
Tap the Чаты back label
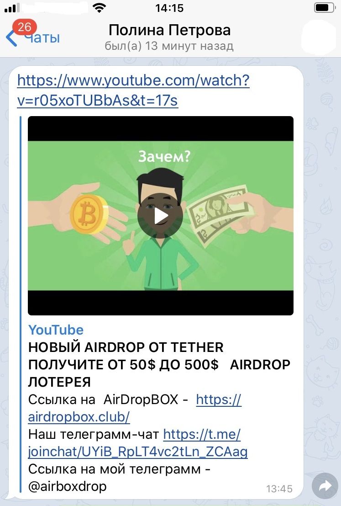point(42,38)
